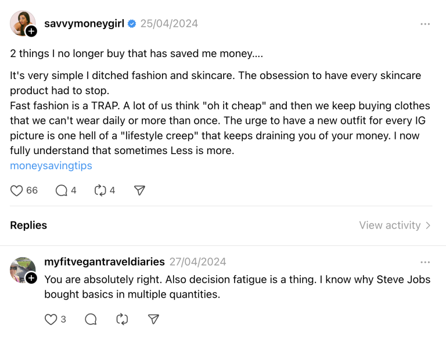Repost the savvymoneygirl post

[x=100, y=190]
